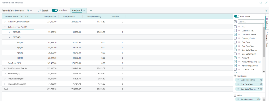Uncheck the Remaining Amount checkbox
269x101 pixels.
tap(235, 65)
